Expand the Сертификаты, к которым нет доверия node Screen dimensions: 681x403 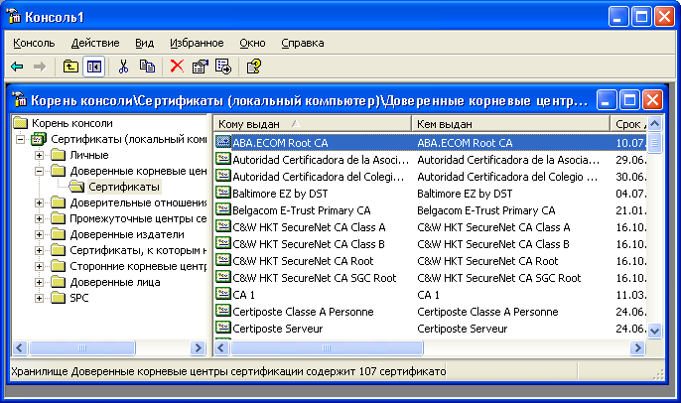click(39, 250)
